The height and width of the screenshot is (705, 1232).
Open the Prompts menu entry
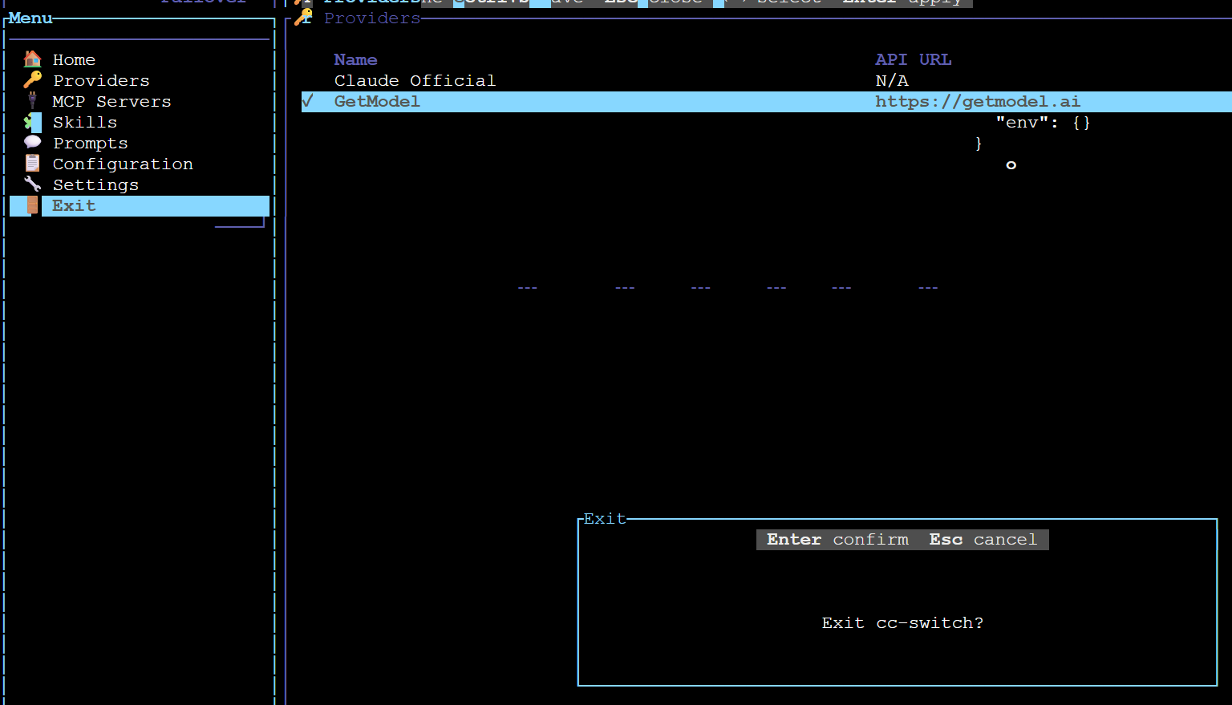coord(91,143)
